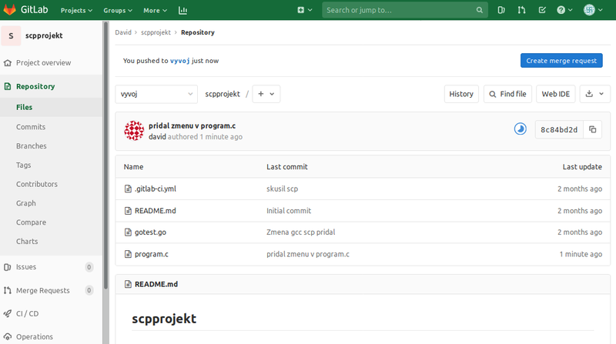Open commit title pridal zmenu v program.c
Image resolution: width=616 pixels, height=344 pixels.
coord(192,125)
